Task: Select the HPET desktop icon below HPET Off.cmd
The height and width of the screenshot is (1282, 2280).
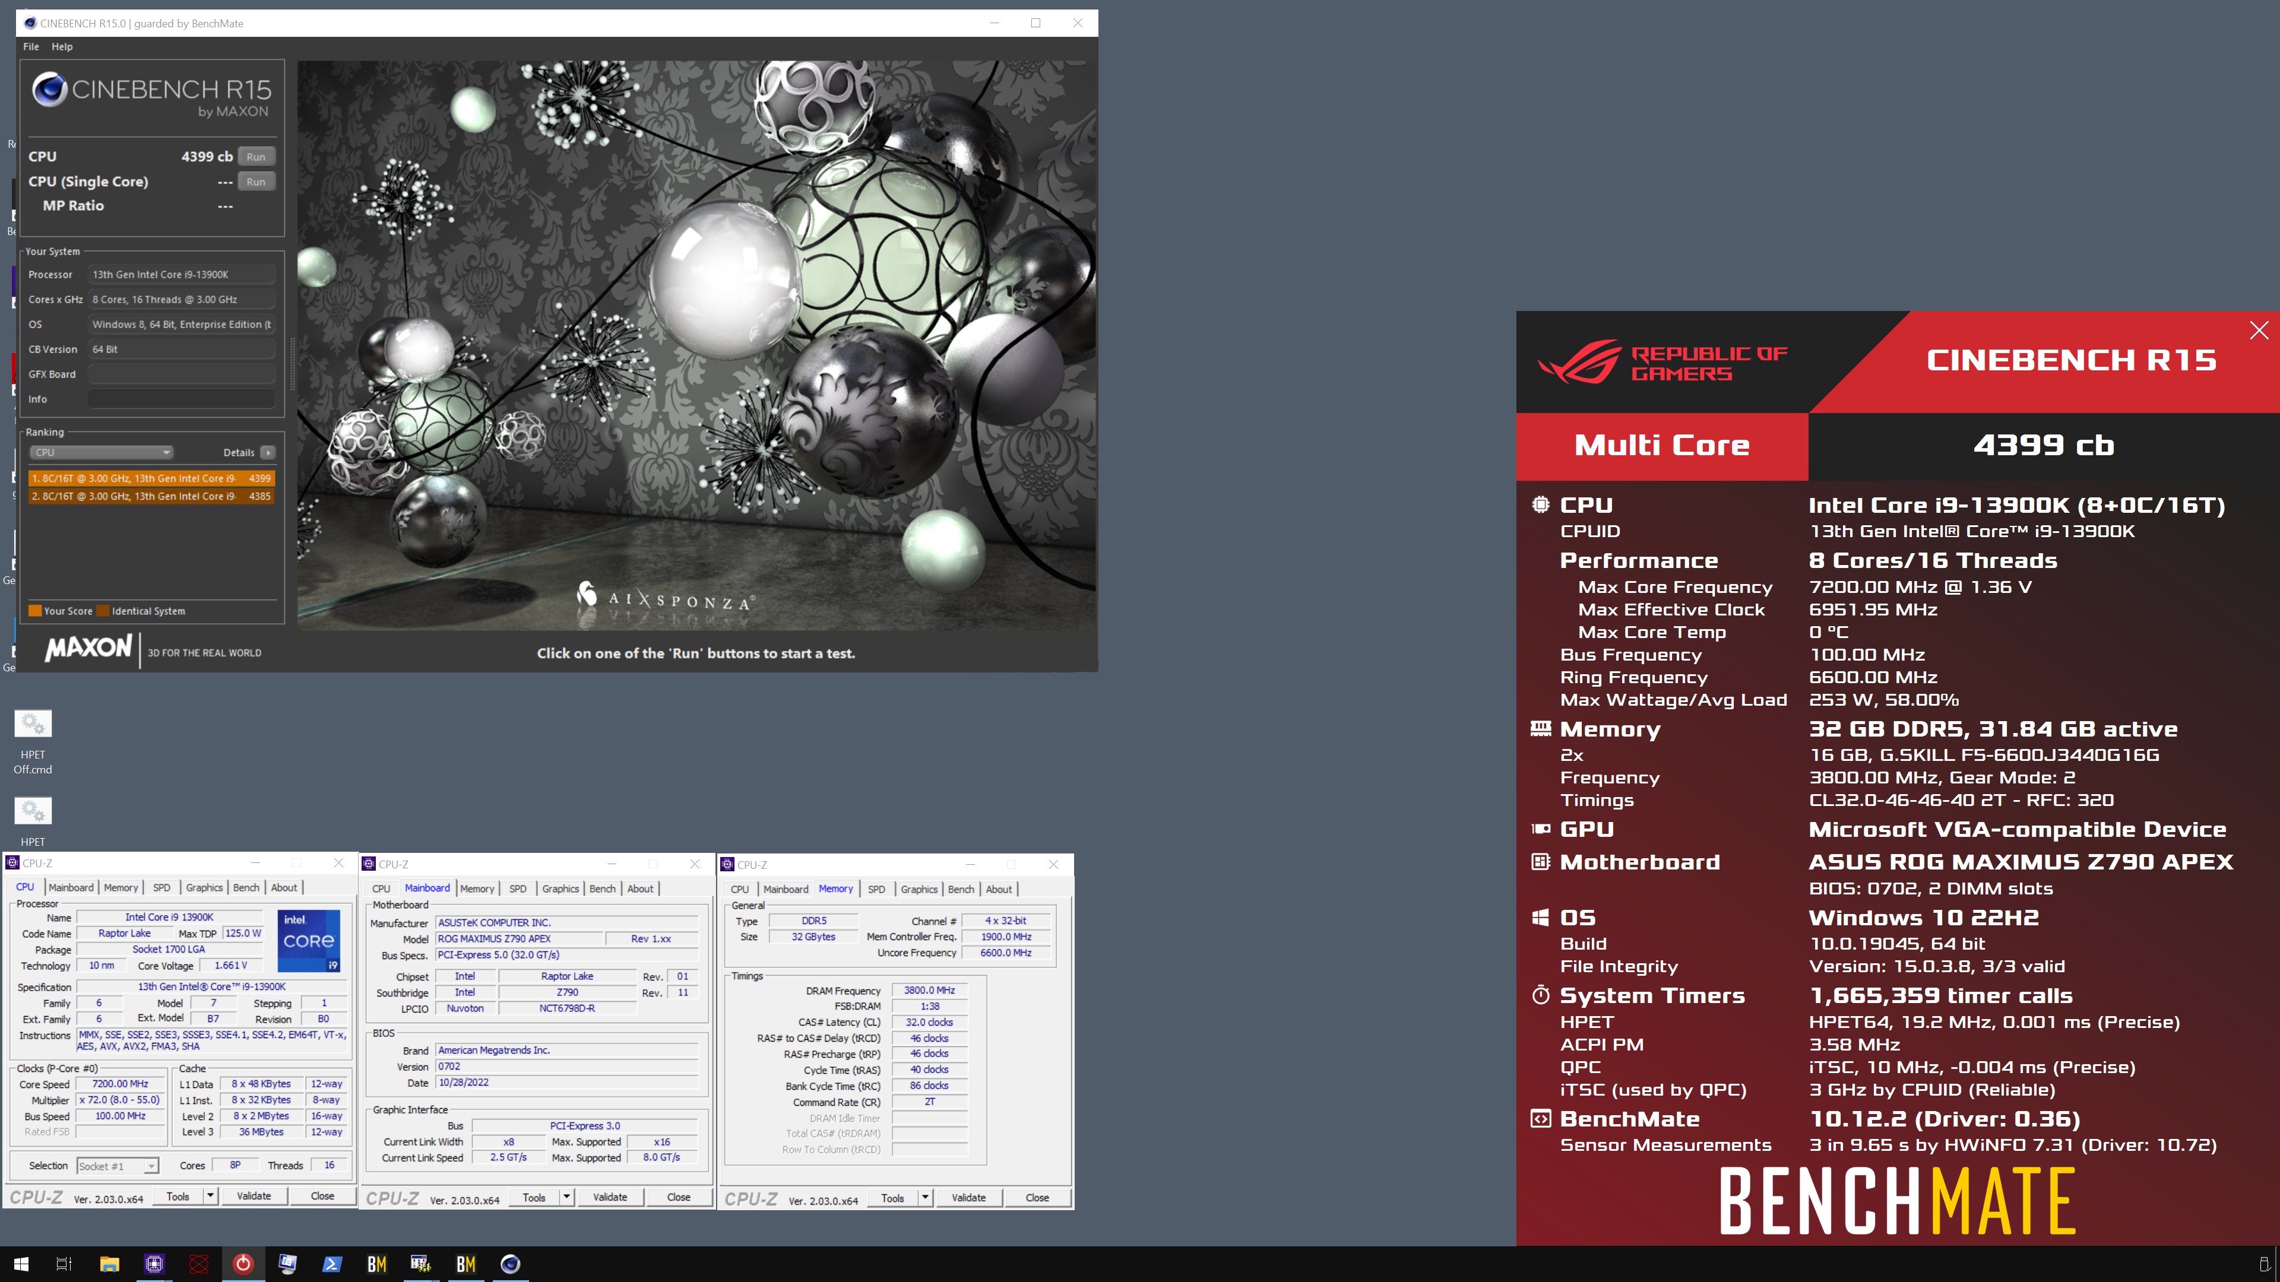Action: click(x=33, y=821)
